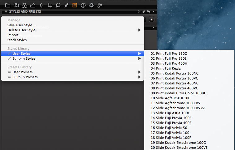Open the Local Adjustments brush tab

pos(66,6)
